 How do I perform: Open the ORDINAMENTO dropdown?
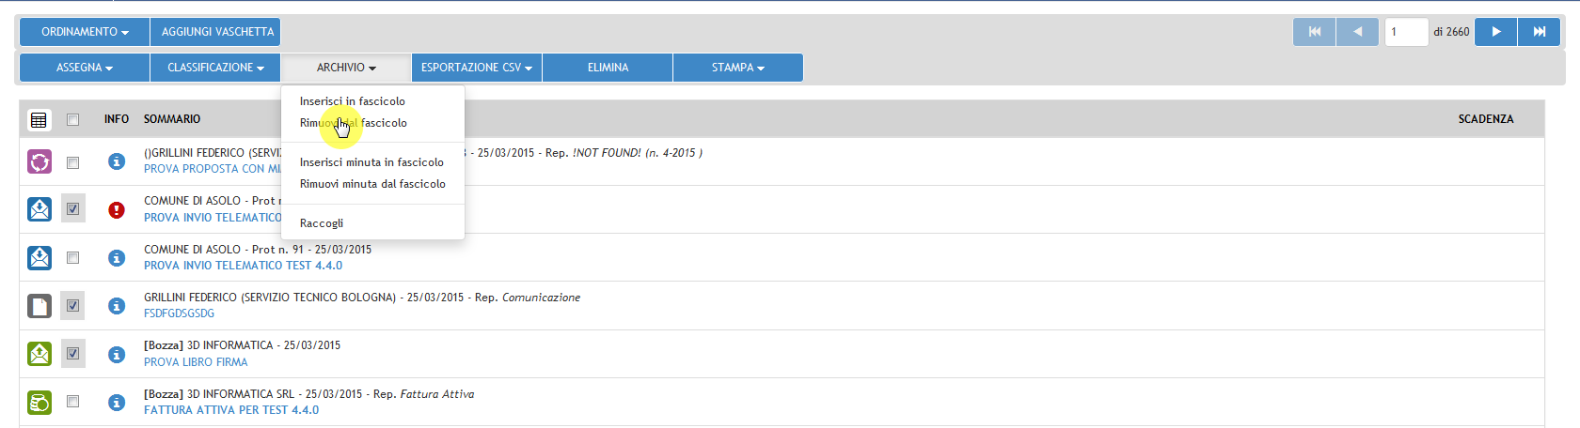pos(85,32)
